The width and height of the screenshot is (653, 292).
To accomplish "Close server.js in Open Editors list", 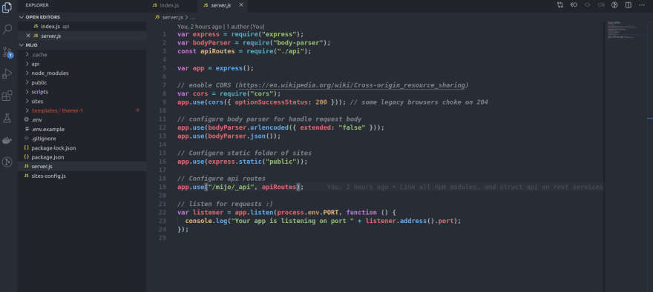I will pos(28,36).
